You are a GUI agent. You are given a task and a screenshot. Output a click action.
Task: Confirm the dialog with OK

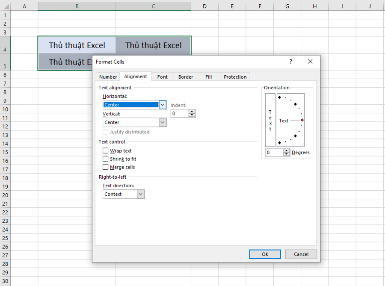click(x=265, y=254)
